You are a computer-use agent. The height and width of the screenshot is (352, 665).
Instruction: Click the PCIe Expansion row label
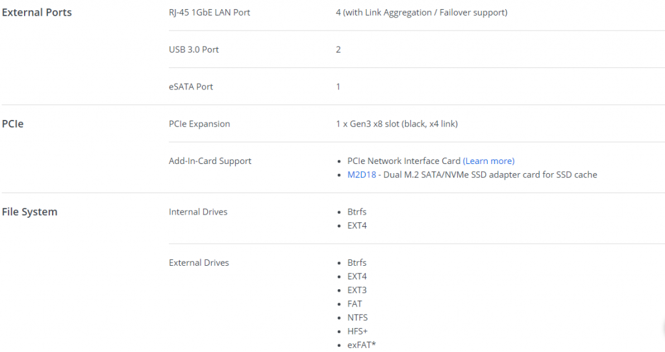[x=199, y=124]
